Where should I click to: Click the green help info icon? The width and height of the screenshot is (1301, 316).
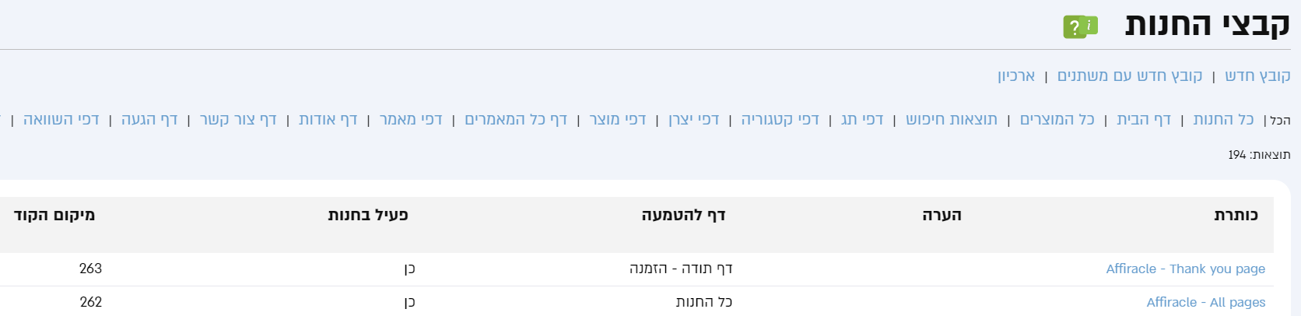point(1080,27)
